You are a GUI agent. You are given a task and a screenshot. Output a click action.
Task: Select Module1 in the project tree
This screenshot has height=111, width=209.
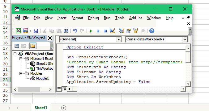pos(43,78)
